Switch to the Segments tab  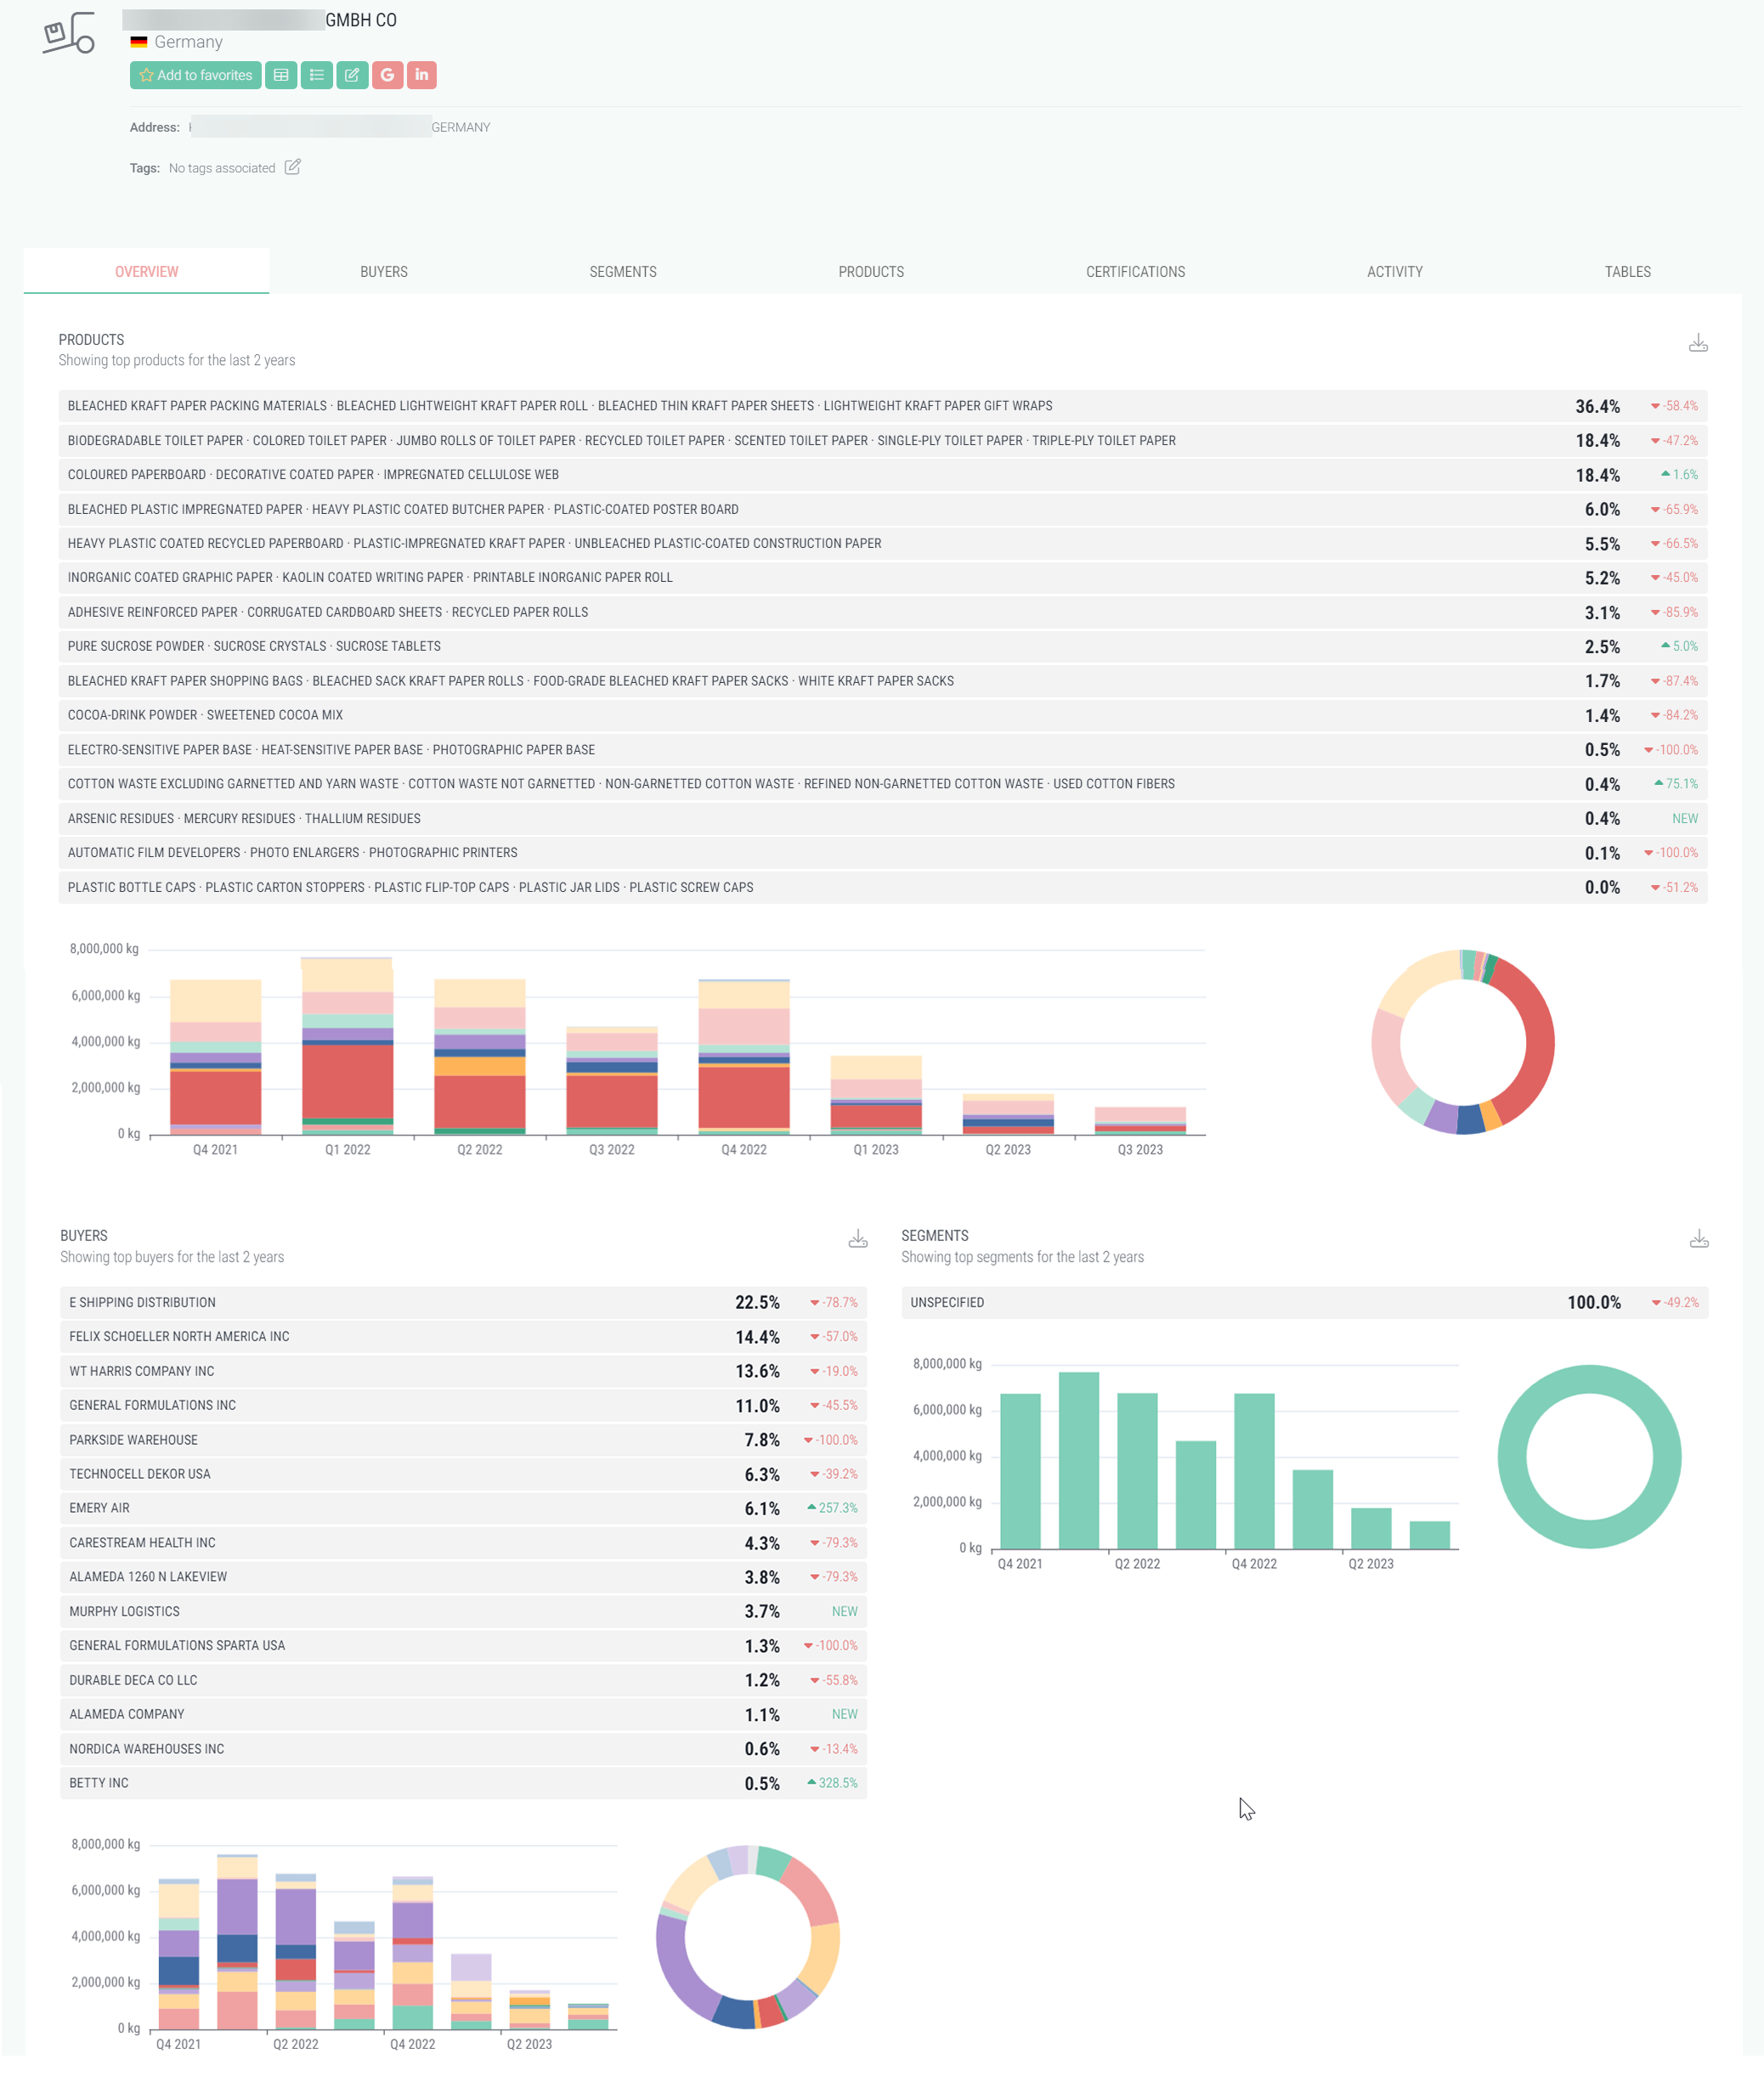[623, 272]
